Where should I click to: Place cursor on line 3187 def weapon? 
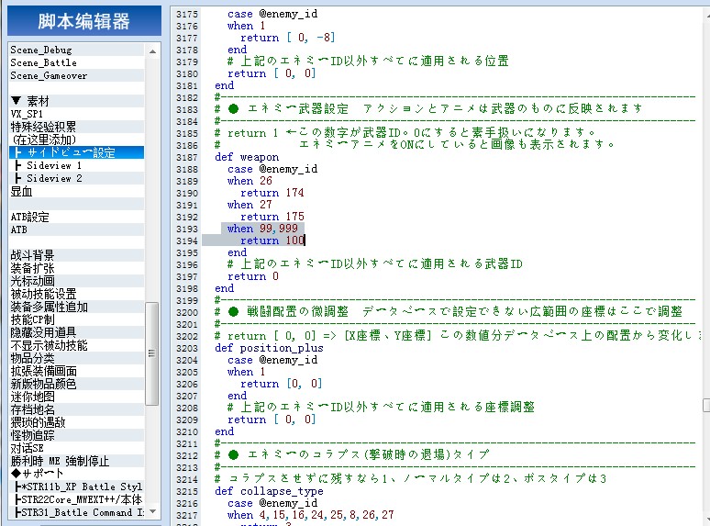[247, 157]
